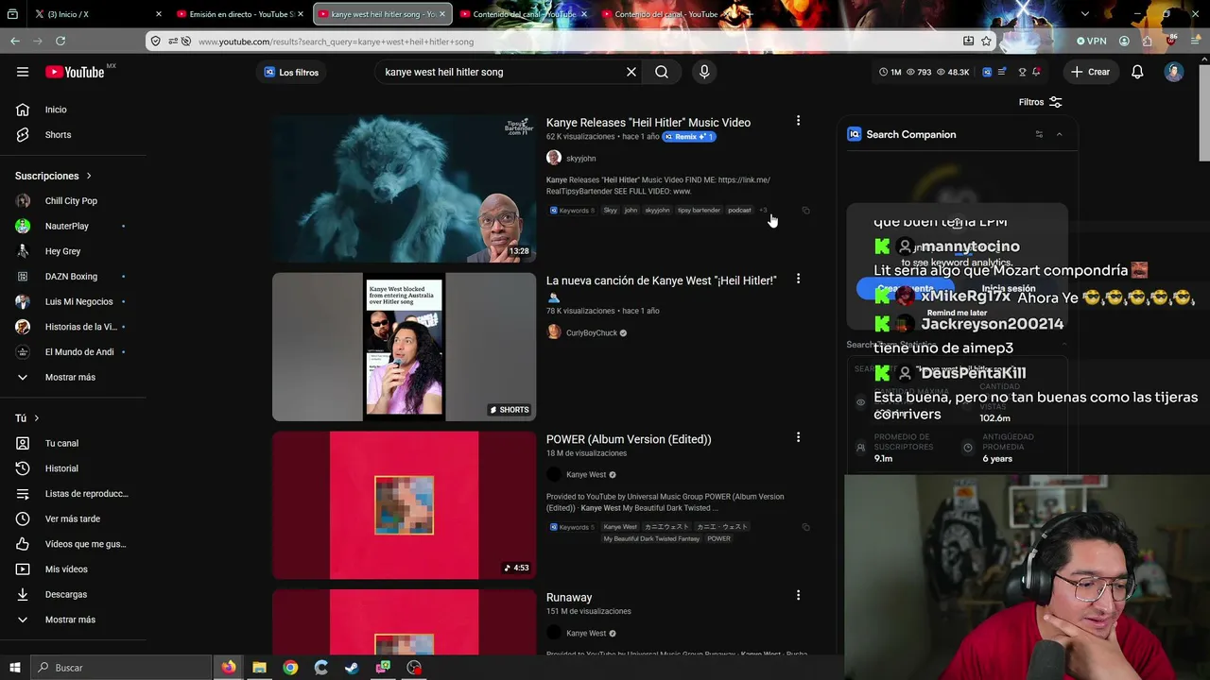Open the Filtros filter panel
This screenshot has width=1210, height=680.
point(1040,102)
